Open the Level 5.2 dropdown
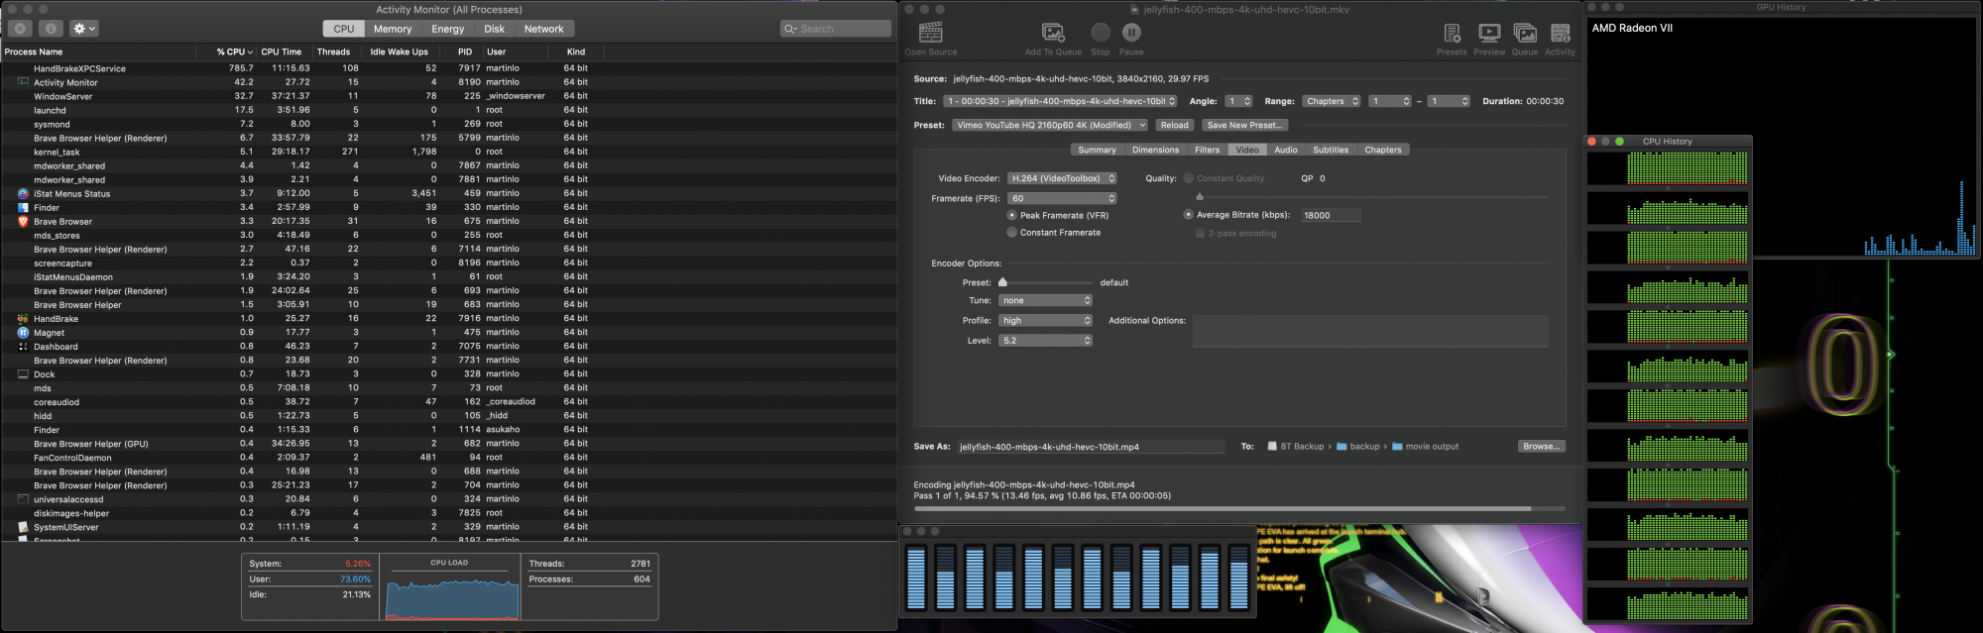Viewport: 1983px width, 633px height. click(1045, 340)
